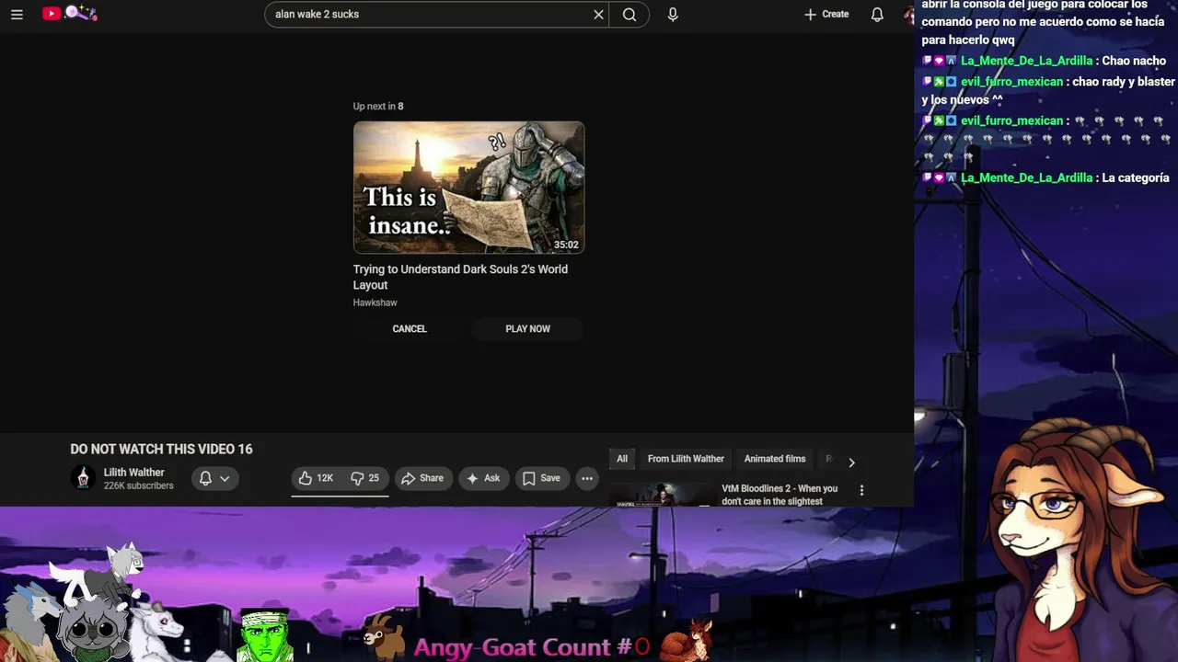Open the YouTube hamburger guide menu
This screenshot has width=1178, height=662.
17,14
